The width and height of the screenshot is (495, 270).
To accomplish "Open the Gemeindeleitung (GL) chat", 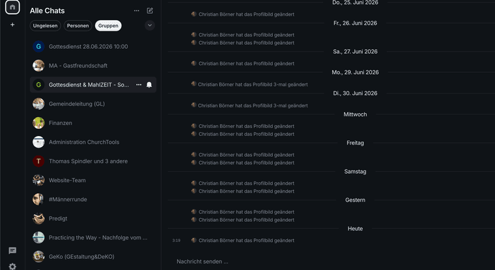I will [93, 104].
